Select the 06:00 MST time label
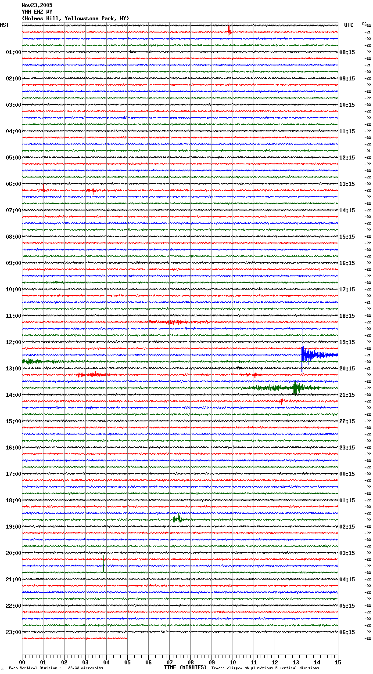The image size is (373, 674). [x=13, y=184]
